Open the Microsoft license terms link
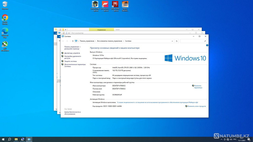Viewport: 253px width, 142px height. click(157, 102)
